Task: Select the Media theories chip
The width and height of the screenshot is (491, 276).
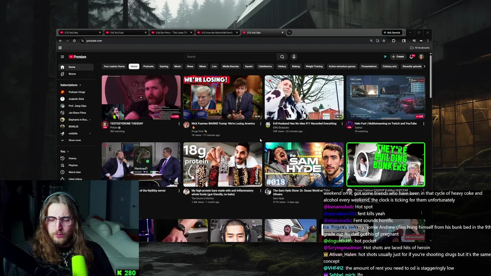Action: click(x=231, y=66)
